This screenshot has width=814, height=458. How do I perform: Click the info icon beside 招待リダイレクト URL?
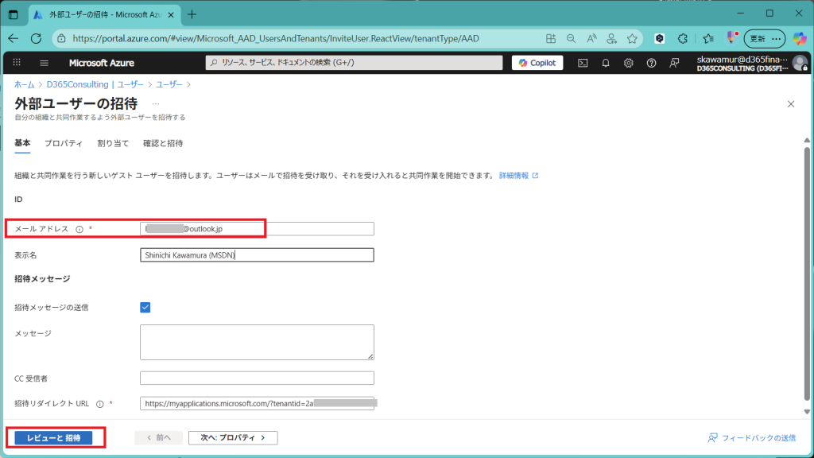coord(100,404)
